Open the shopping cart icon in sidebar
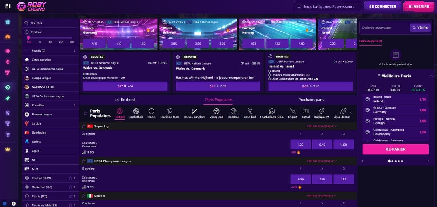This screenshot has width=437, height=207. point(8,135)
